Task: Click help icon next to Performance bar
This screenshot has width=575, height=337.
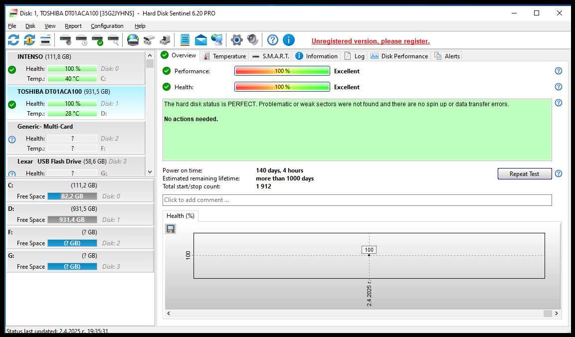Action: click(558, 71)
